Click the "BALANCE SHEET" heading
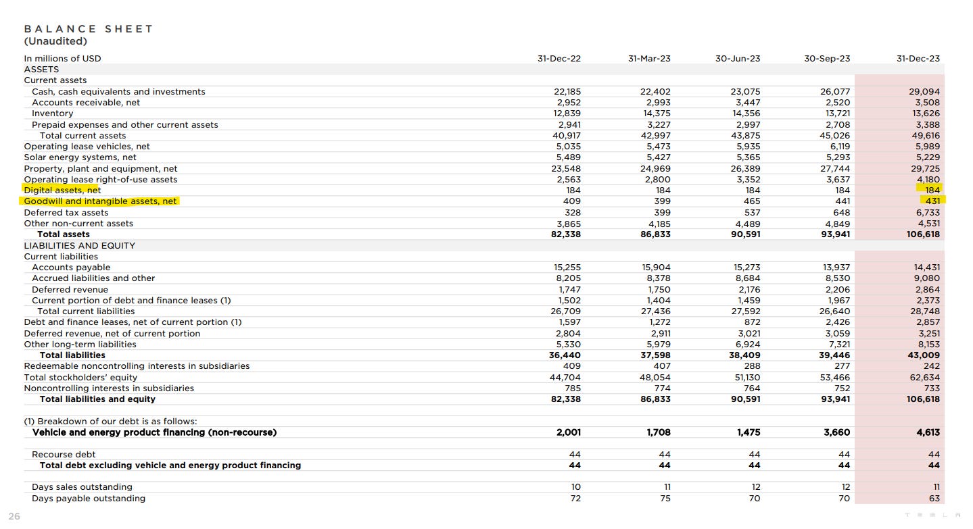The height and width of the screenshot is (529, 973). pyautogui.click(x=89, y=29)
